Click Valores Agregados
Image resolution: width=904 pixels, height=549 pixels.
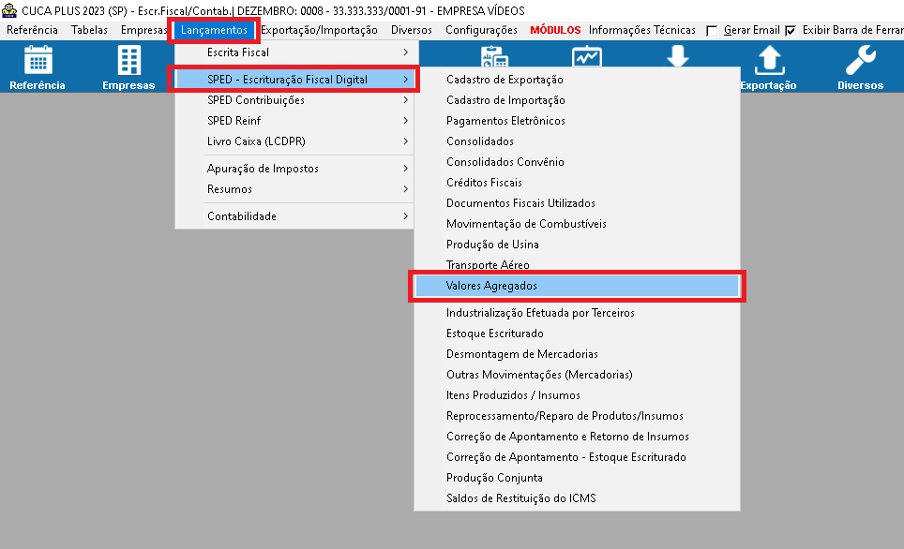click(577, 286)
